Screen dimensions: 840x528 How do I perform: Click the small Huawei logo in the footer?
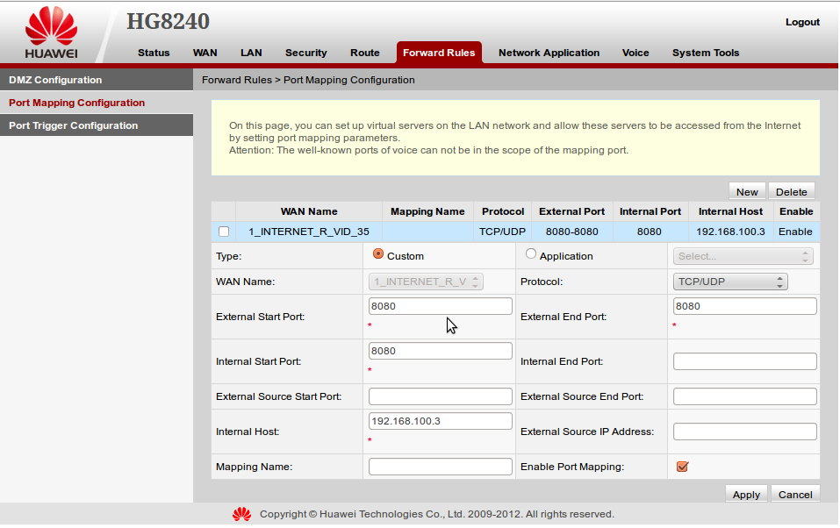pos(241,514)
